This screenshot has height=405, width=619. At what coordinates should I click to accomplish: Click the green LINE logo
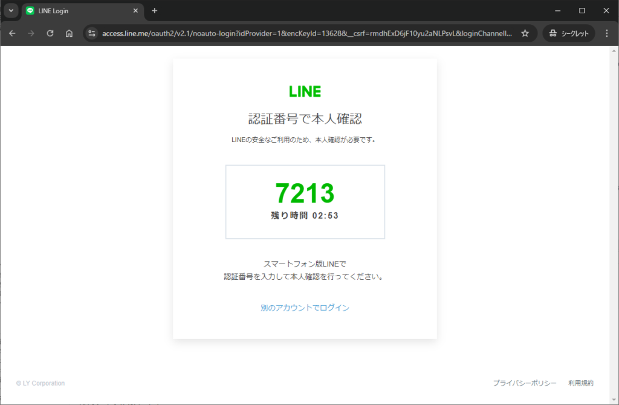coord(305,92)
